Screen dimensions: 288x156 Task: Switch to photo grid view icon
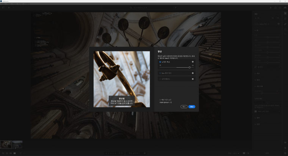tap(3, 153)
